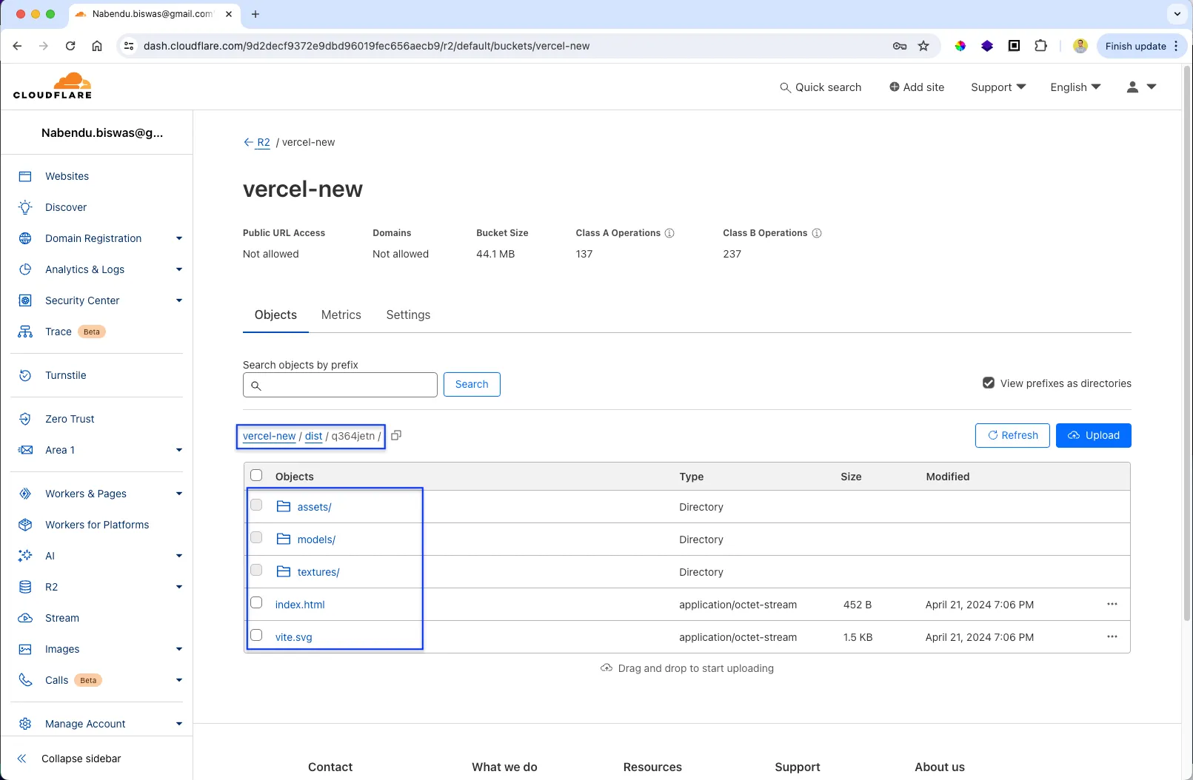
Task: Expand Manage Account menu
Action: 179,724
